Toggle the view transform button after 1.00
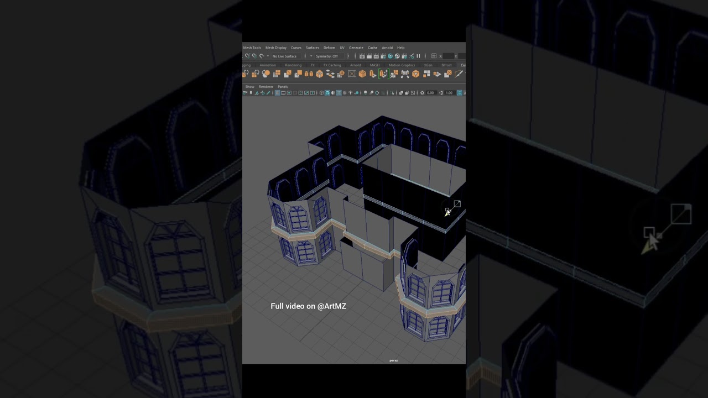 pyautogui.click(x=460, y=93)
